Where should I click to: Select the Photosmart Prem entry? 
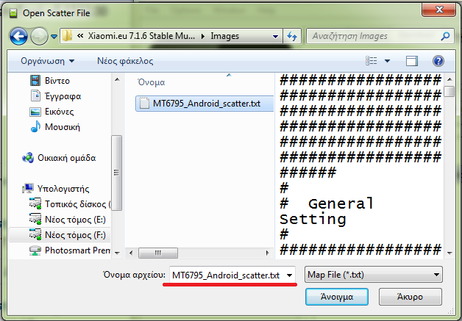coord(70,250)
